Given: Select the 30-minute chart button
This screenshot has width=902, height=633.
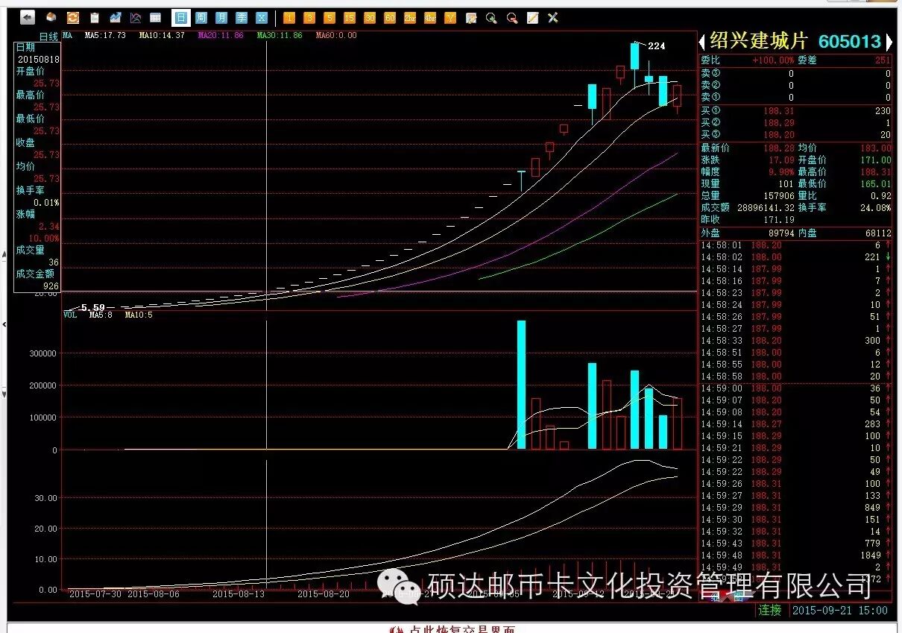Looking at the screenshot, I should (x=370, y=17).
